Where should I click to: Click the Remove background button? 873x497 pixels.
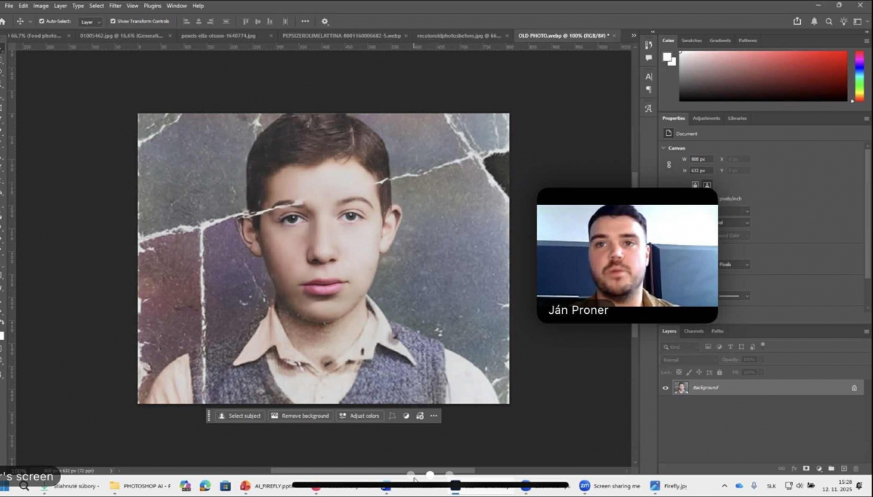tap(300, 416)
